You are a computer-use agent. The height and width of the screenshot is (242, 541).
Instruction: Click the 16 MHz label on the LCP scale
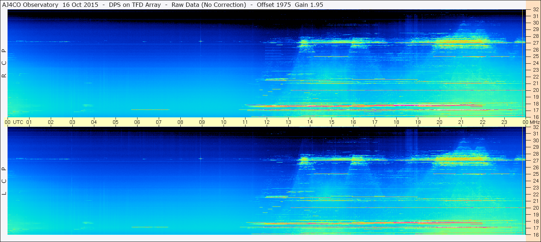pos(536,234)
